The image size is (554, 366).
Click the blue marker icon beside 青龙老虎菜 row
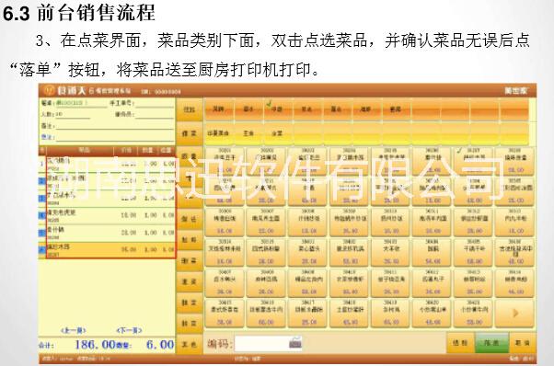click(42, 215)
